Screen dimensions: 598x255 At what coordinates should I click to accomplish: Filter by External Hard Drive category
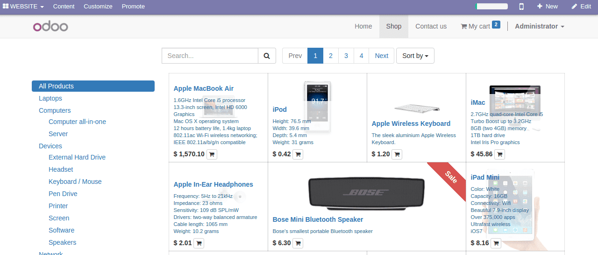77,157
